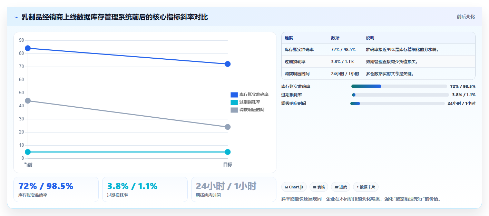Click the 当前 x-axis label

tap(28, 165)
